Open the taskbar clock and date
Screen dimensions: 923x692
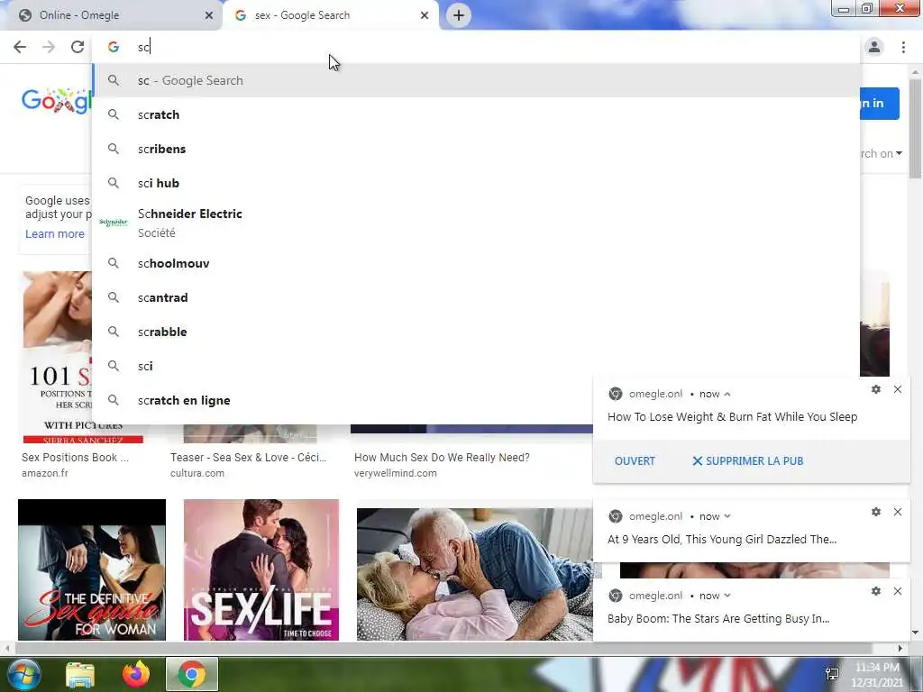click(877, 675)
